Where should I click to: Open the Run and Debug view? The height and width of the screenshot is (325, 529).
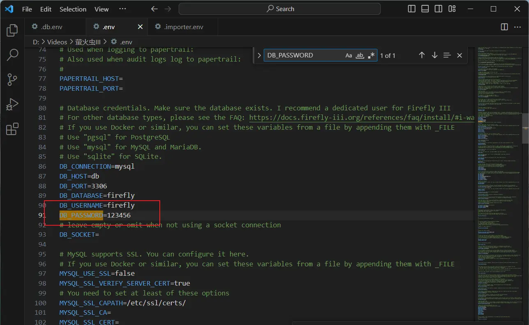(x=12, y=104)
